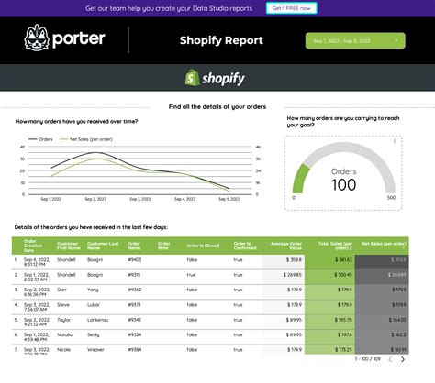Click first name Natalia in row 6
This screenshot has width=435, height=383.
(64, 334)
